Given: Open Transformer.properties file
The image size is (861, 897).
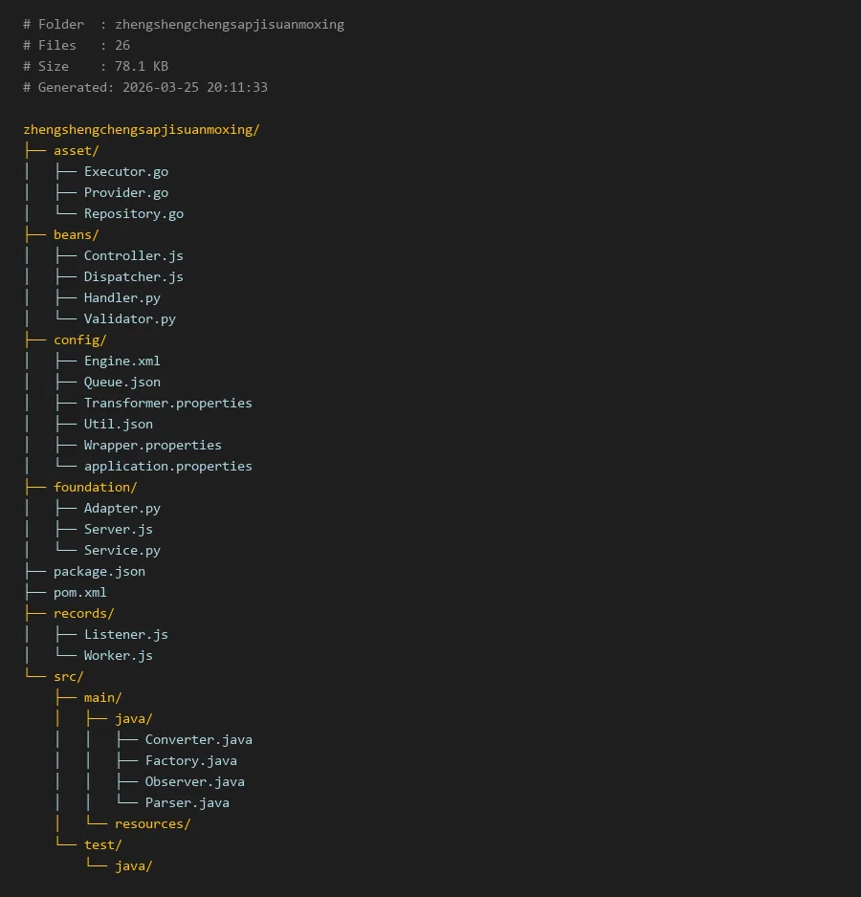Looking at the screenshot, I should click(x=167, y=404).
